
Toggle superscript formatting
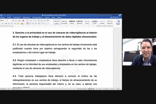coord(12,23)
